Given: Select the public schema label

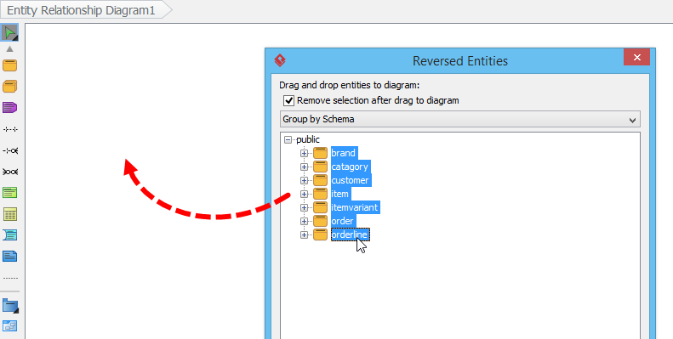Looking at the screenshot, I should point(308,139).
